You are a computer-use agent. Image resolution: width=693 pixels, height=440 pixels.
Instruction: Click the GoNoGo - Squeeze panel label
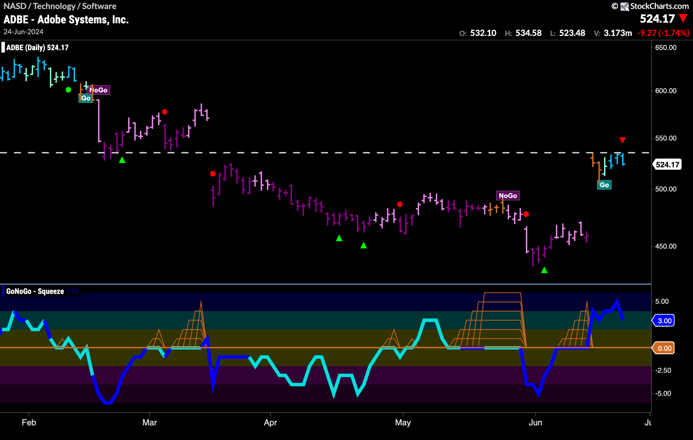click(x=35, y=291)
